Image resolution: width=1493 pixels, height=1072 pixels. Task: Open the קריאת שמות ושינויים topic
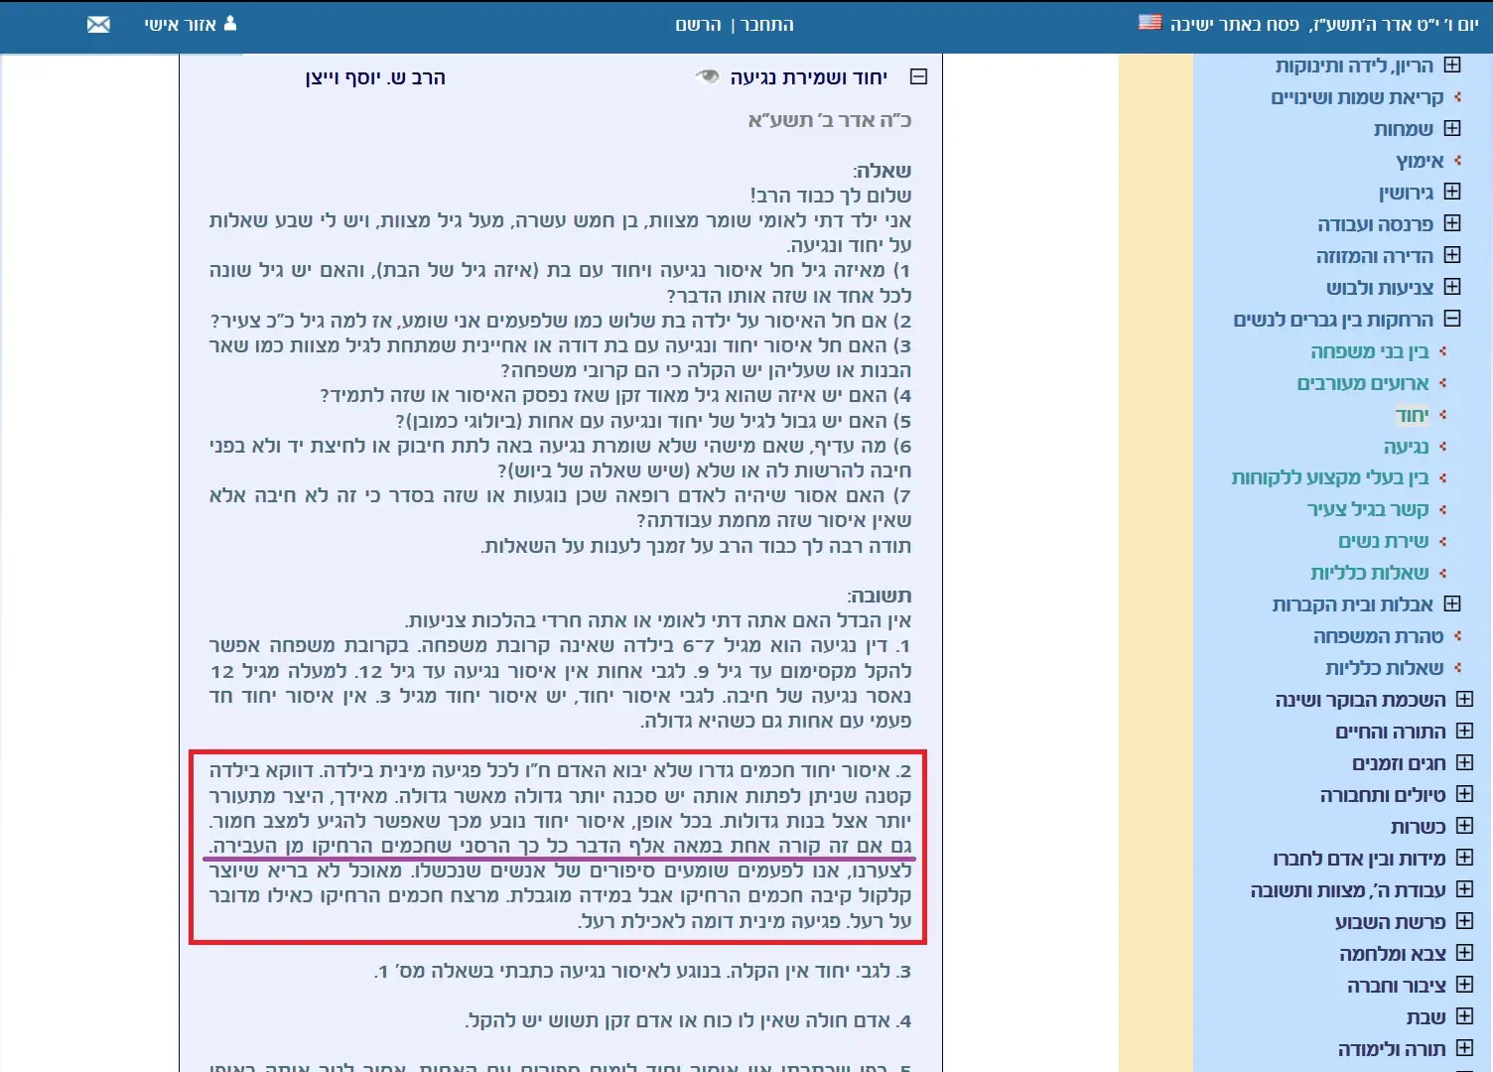tap(1357, 97)
